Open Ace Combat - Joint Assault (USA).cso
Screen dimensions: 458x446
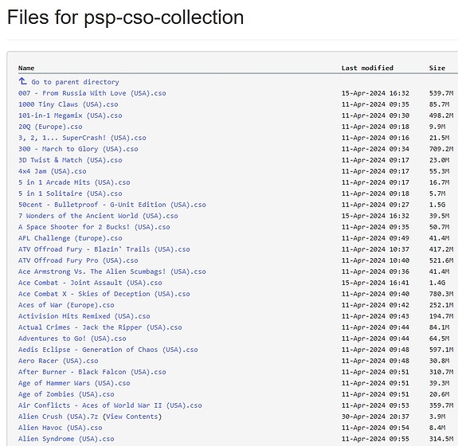click(90, 283)
